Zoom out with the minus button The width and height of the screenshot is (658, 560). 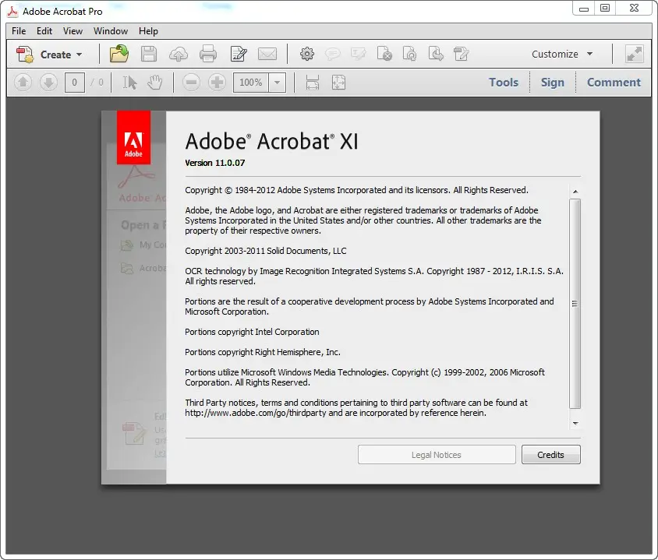(191, 82)
